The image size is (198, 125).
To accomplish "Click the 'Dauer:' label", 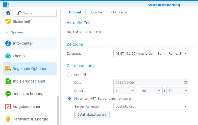I will click(x=79, y=91).
